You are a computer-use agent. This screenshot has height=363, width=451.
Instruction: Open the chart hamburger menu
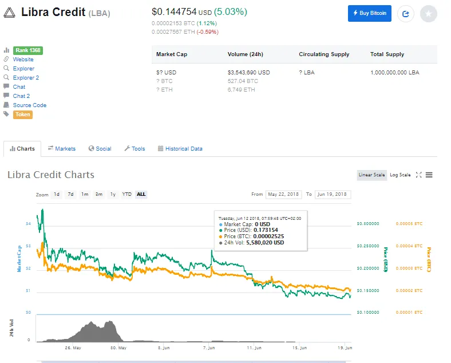[429, 175]
